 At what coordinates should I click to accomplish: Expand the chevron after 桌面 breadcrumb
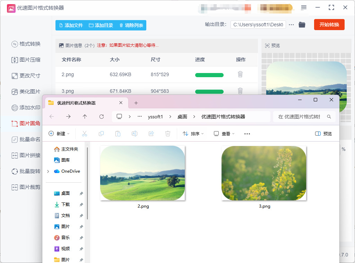(x=194, y=117)
